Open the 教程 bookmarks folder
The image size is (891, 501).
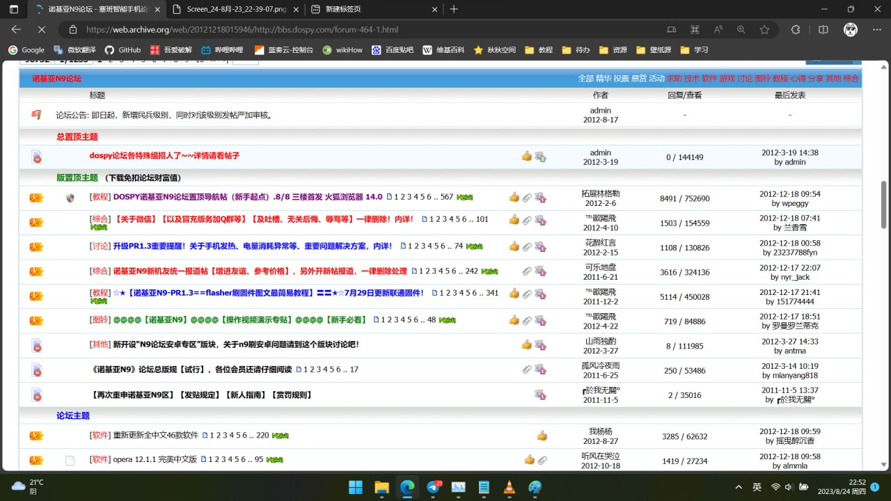[x=539, y=50]
